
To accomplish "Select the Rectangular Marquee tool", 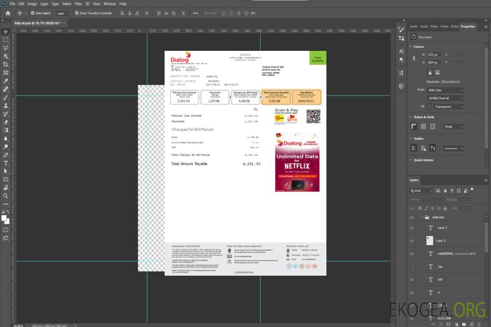I will [x=6, y=40].
